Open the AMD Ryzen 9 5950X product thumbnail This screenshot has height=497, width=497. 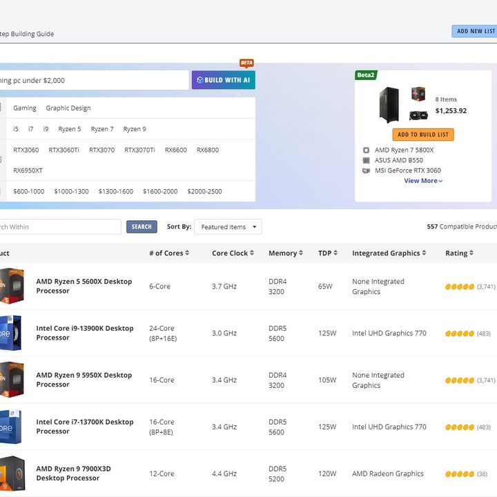pos(12,380)
